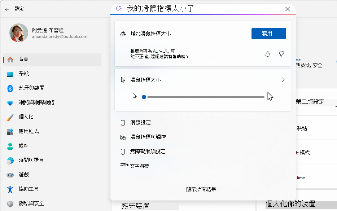Go back with the arrow beside 設定
337x211 pixels.
pyautogui.click(x=7, y=9)
